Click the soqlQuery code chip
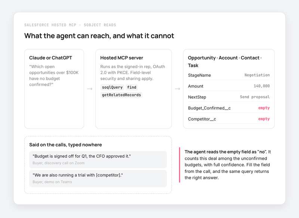Image resolution: width=299 pixels, height=218 pixels. (x=112, y=87)
